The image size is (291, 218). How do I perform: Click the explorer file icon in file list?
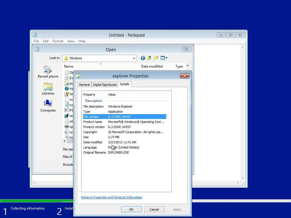[67, 83]
